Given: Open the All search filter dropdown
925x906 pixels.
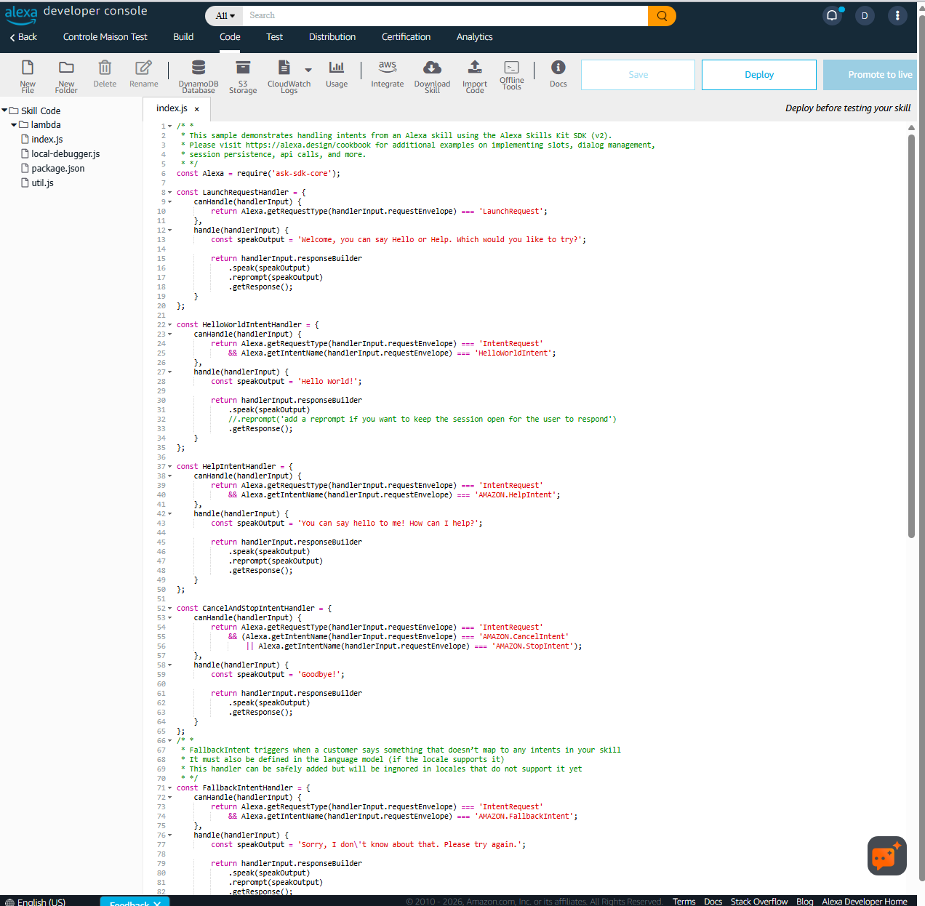Looking at the screenshot, I should 225,15.
